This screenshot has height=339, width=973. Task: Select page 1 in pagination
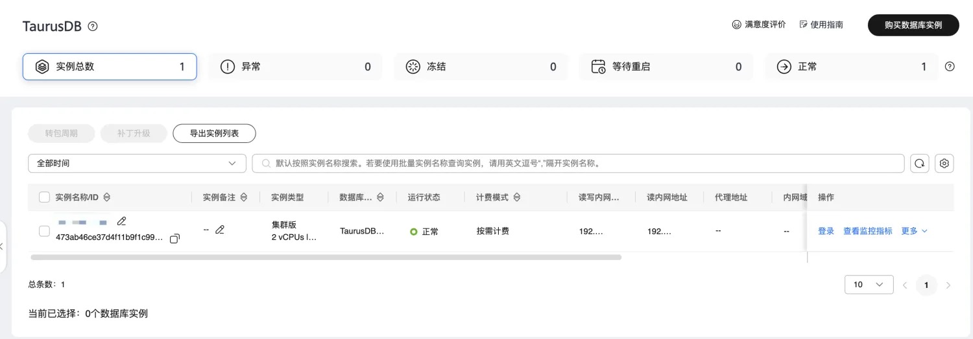click(926, 285)
